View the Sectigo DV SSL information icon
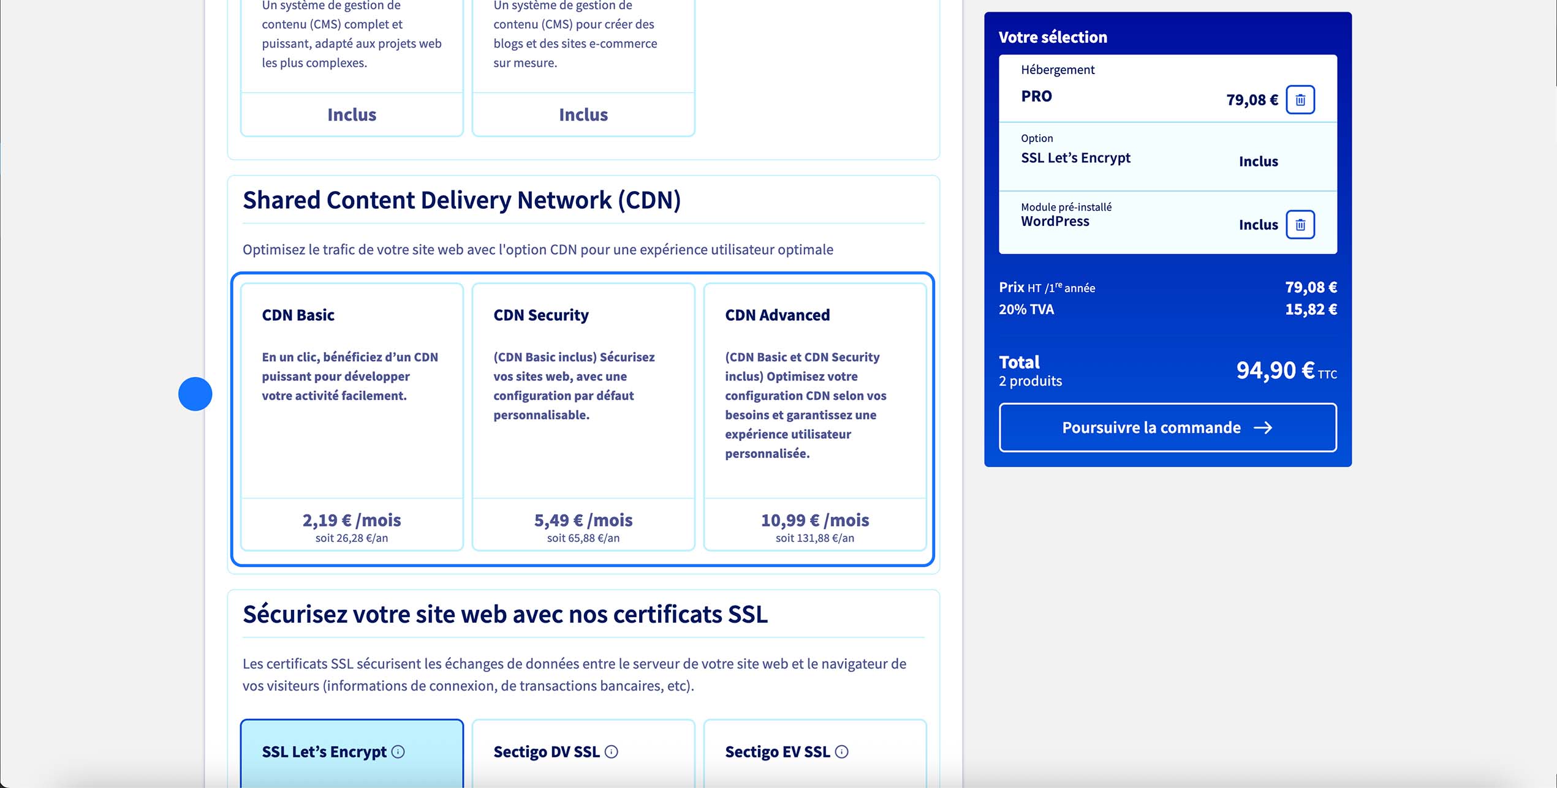This screenshot has width=1557, height=788. (x=612, y=752)
